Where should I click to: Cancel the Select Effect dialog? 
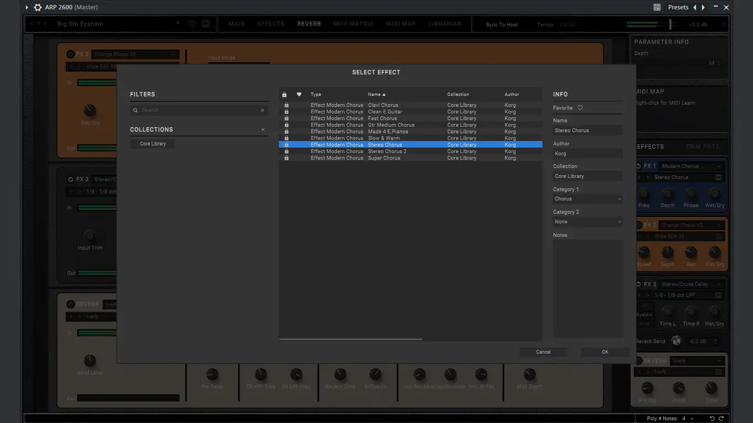point(544,352)
